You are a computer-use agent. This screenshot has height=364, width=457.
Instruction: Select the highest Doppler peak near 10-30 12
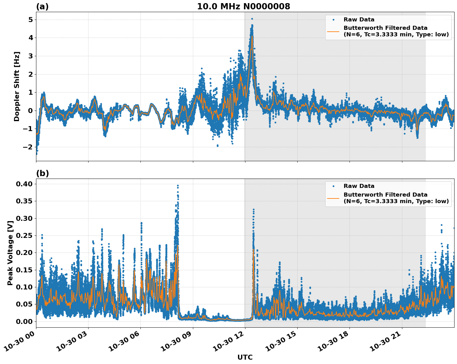coord(252,19)
